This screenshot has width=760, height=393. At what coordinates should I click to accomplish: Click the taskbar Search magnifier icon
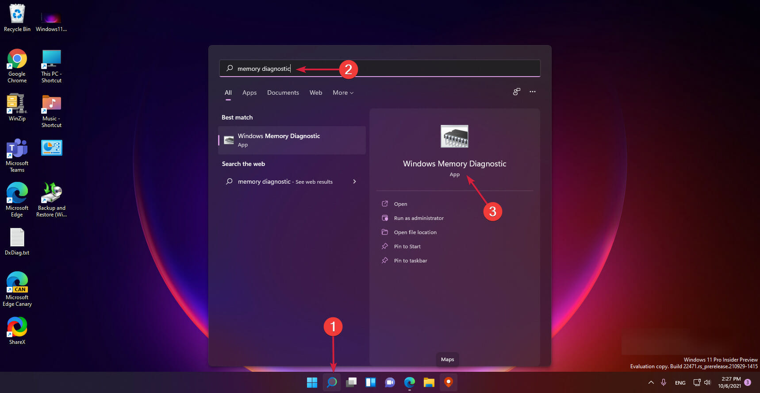(332, 382)
